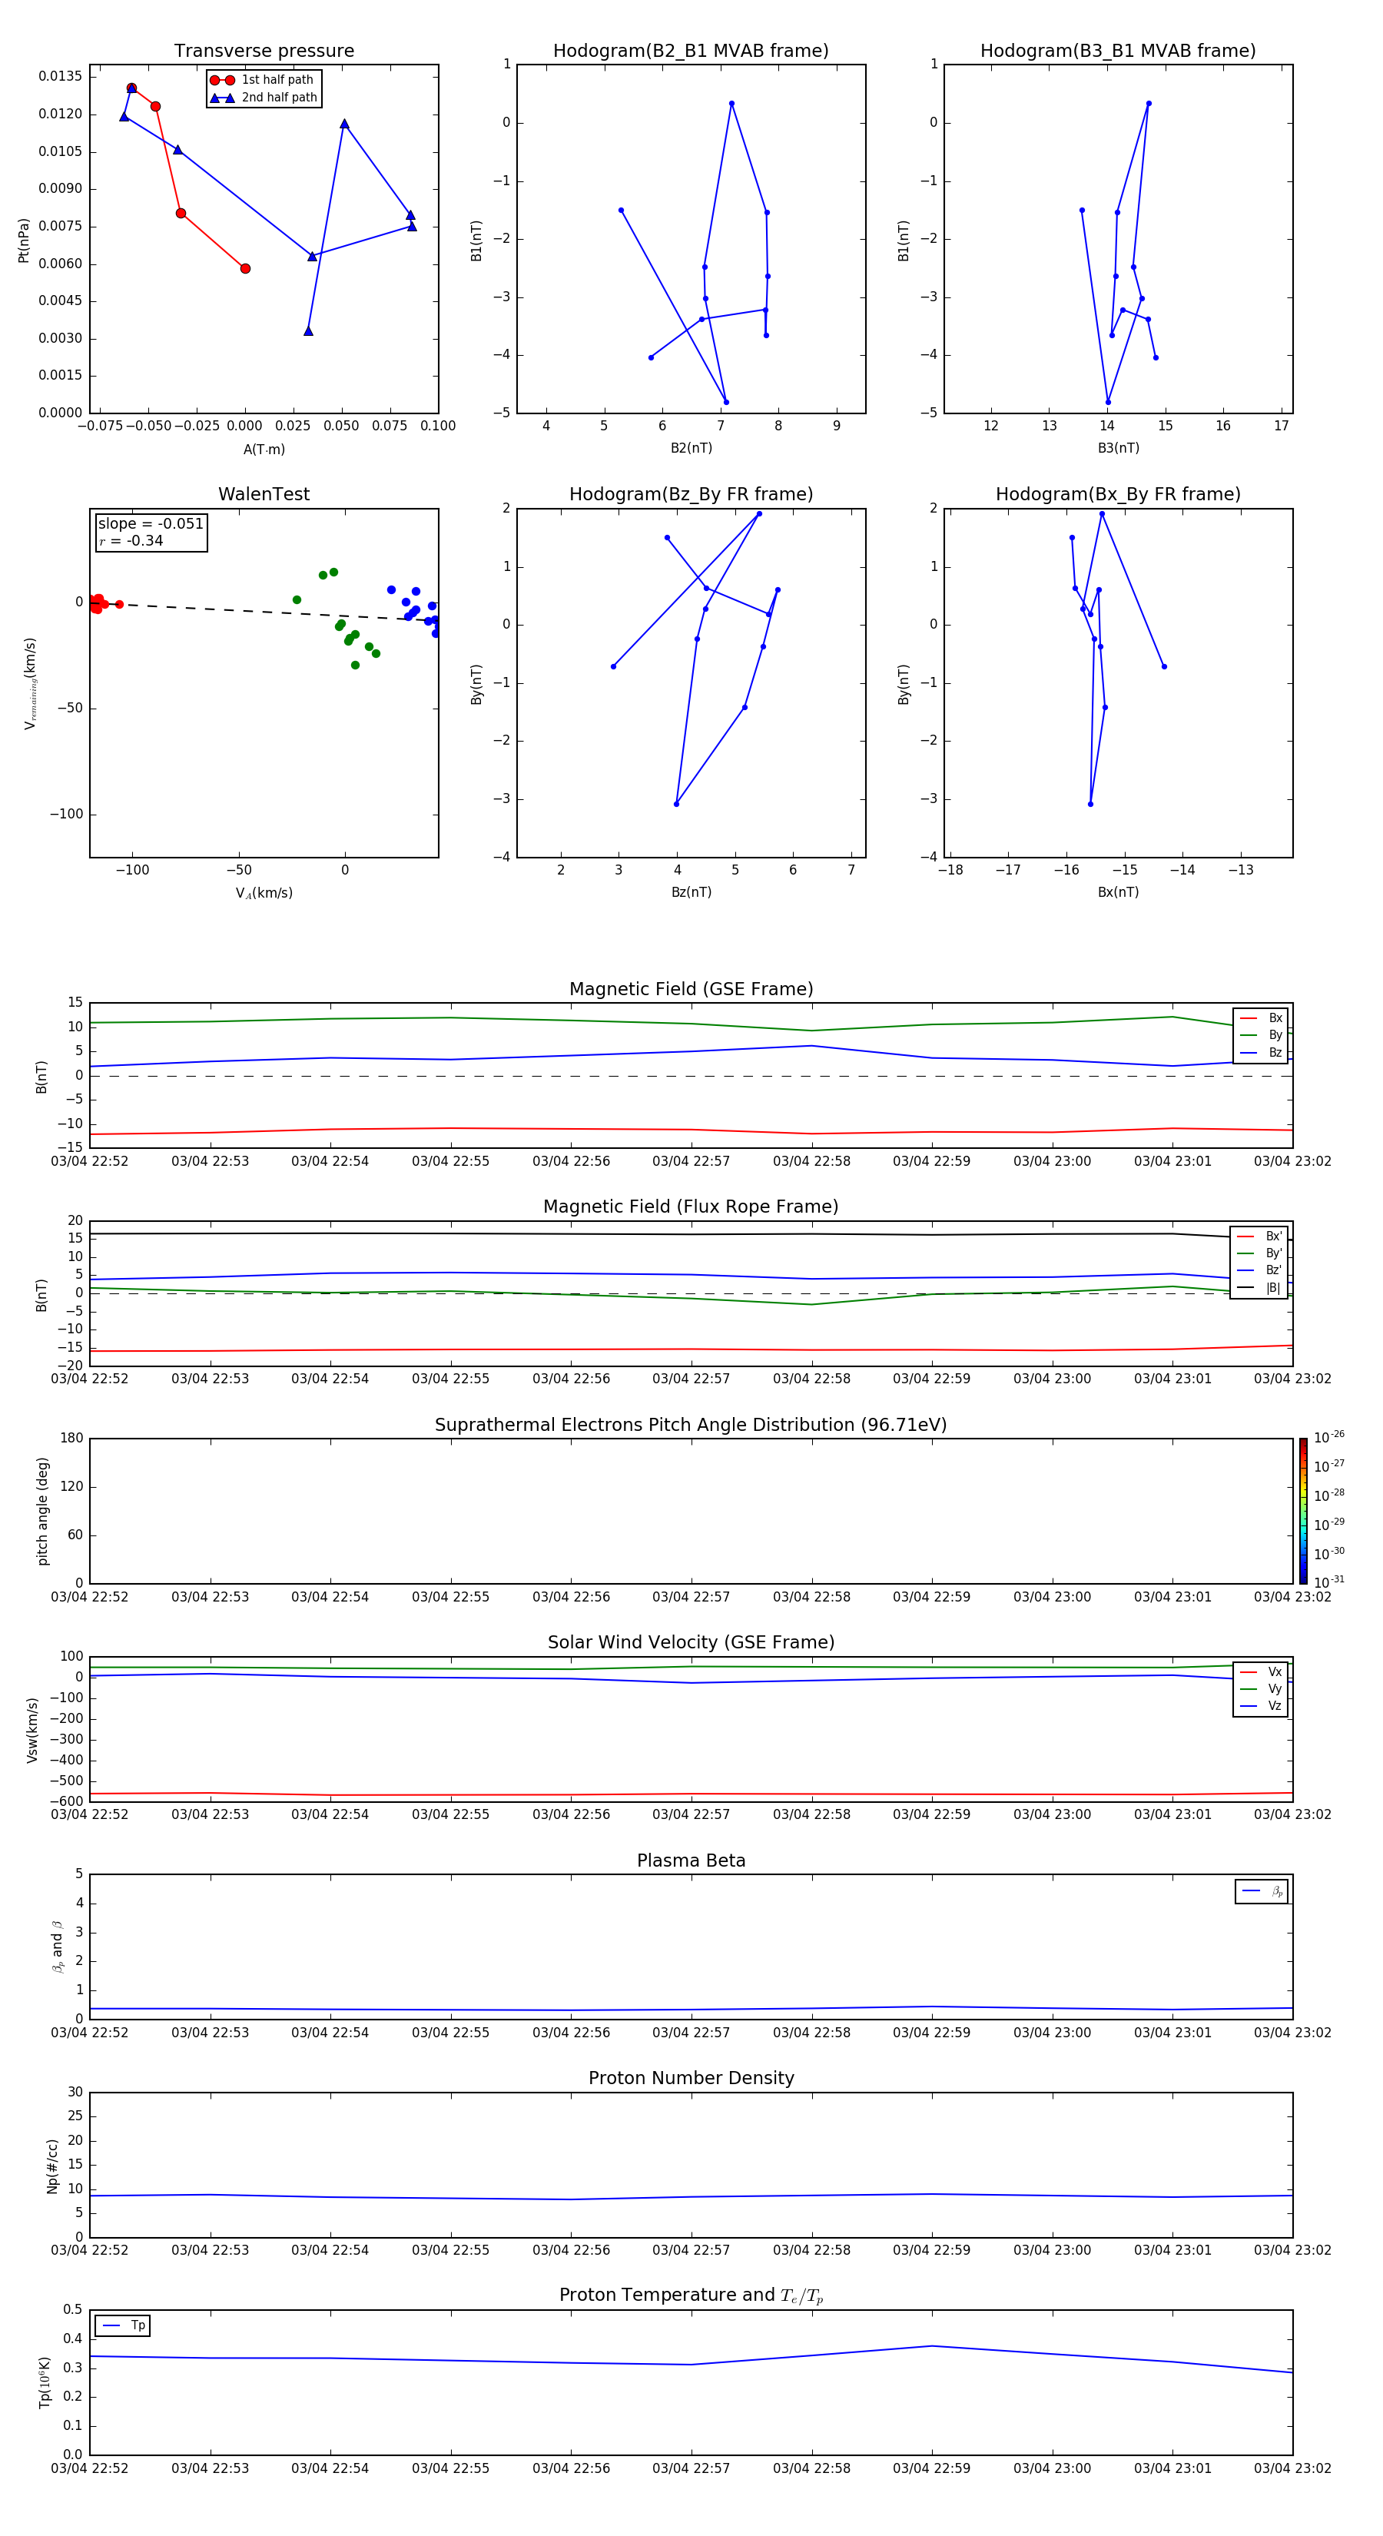Click the 'Bx(nT)' x-axis label

[1118, 892]
